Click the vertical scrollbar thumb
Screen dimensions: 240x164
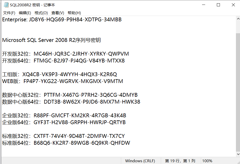[238, 92]
